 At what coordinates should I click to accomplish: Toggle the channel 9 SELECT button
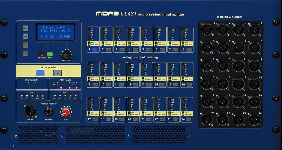click(95, 85)
